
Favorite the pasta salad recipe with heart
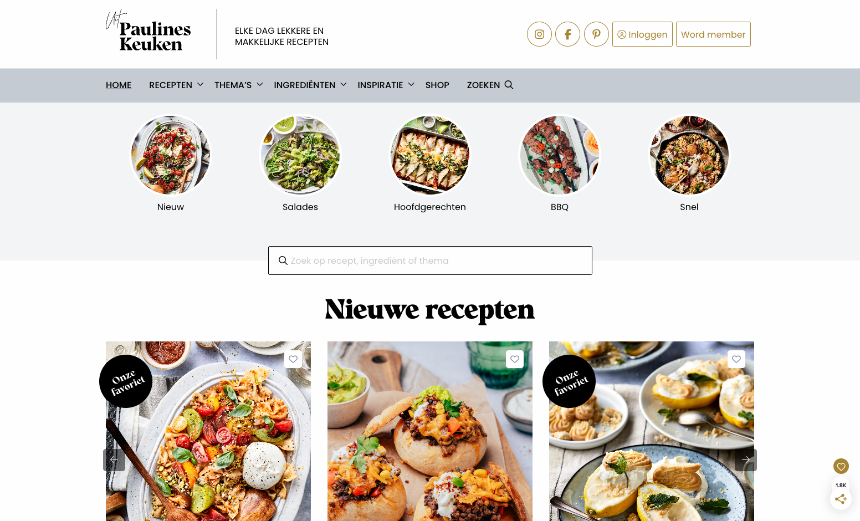coord(293,359)
